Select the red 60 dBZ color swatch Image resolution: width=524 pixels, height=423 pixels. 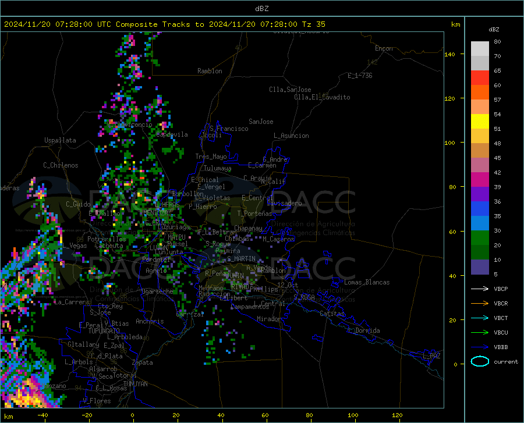pos(480,78)
